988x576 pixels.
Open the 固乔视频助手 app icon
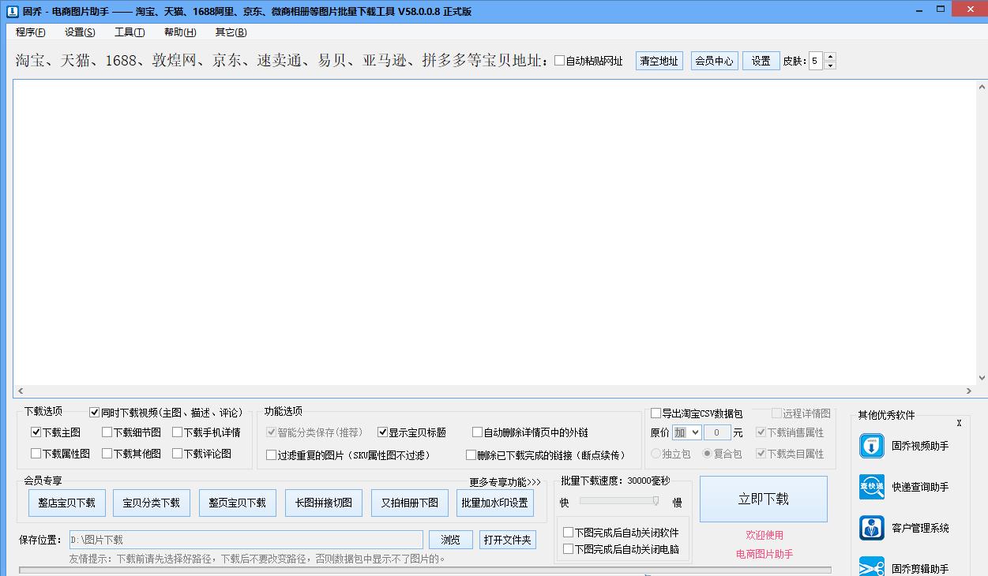871,446
